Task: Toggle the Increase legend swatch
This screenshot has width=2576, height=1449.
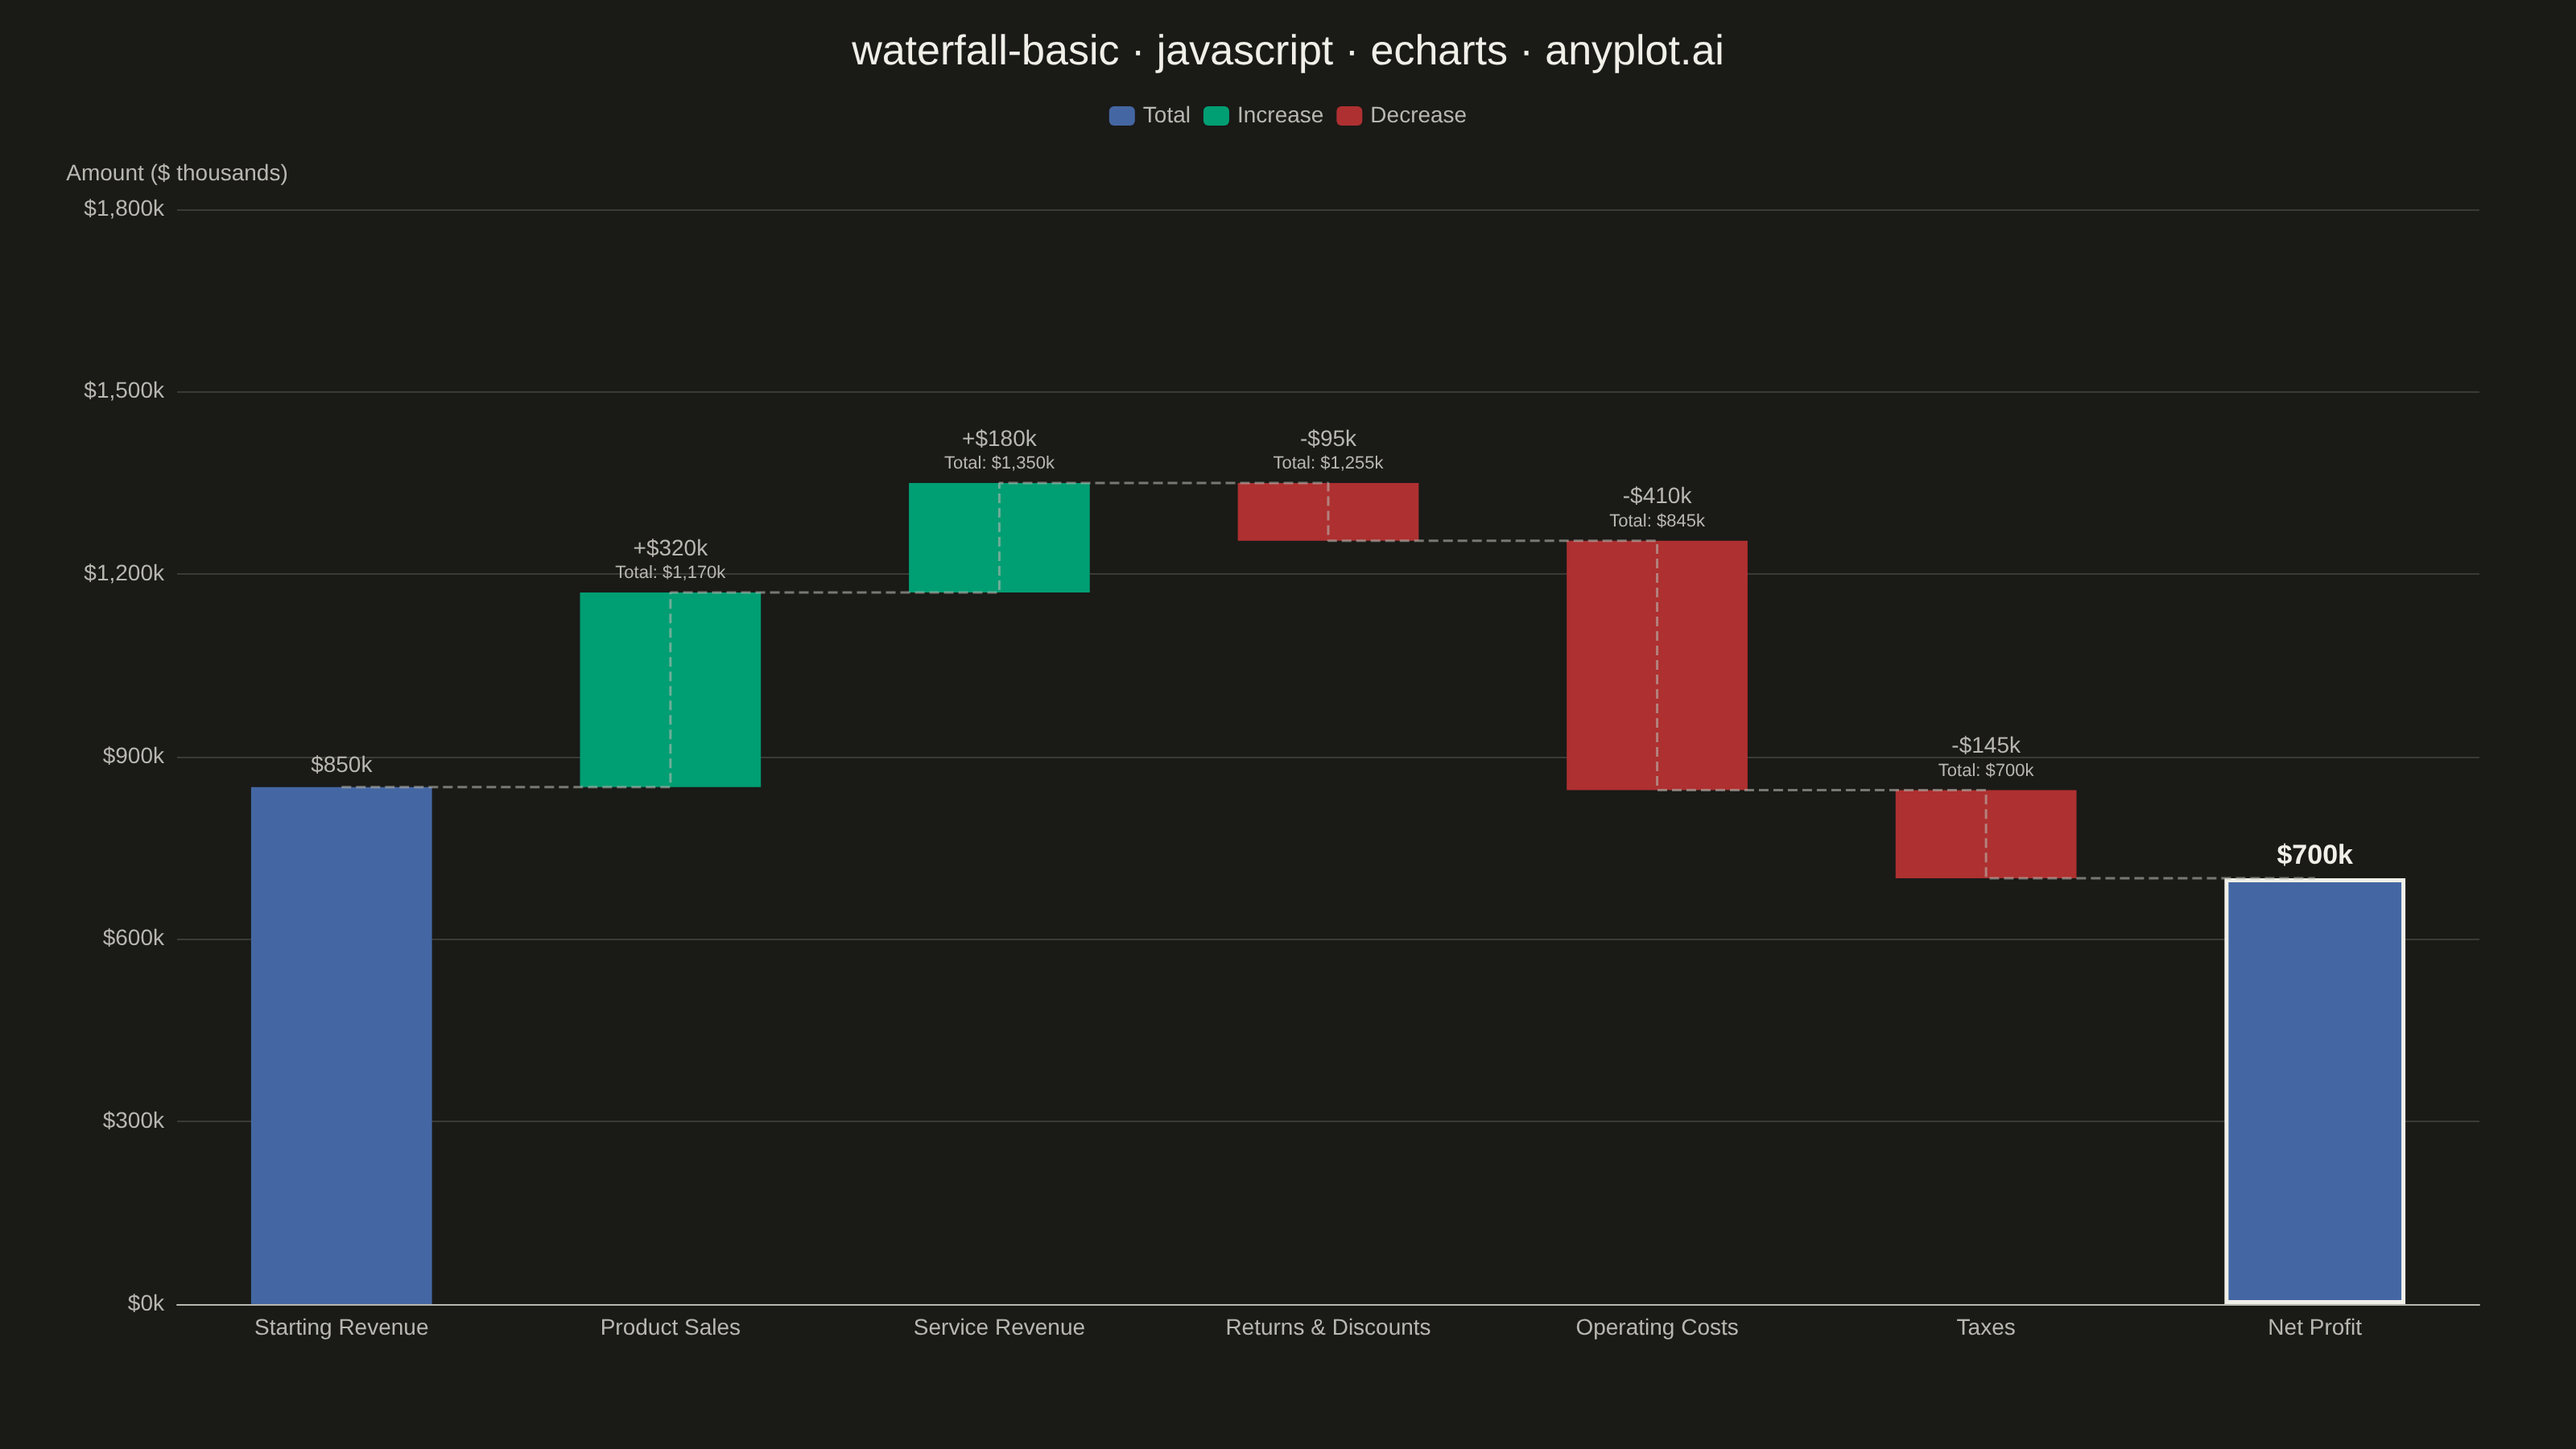Action: pos(1216,116)
